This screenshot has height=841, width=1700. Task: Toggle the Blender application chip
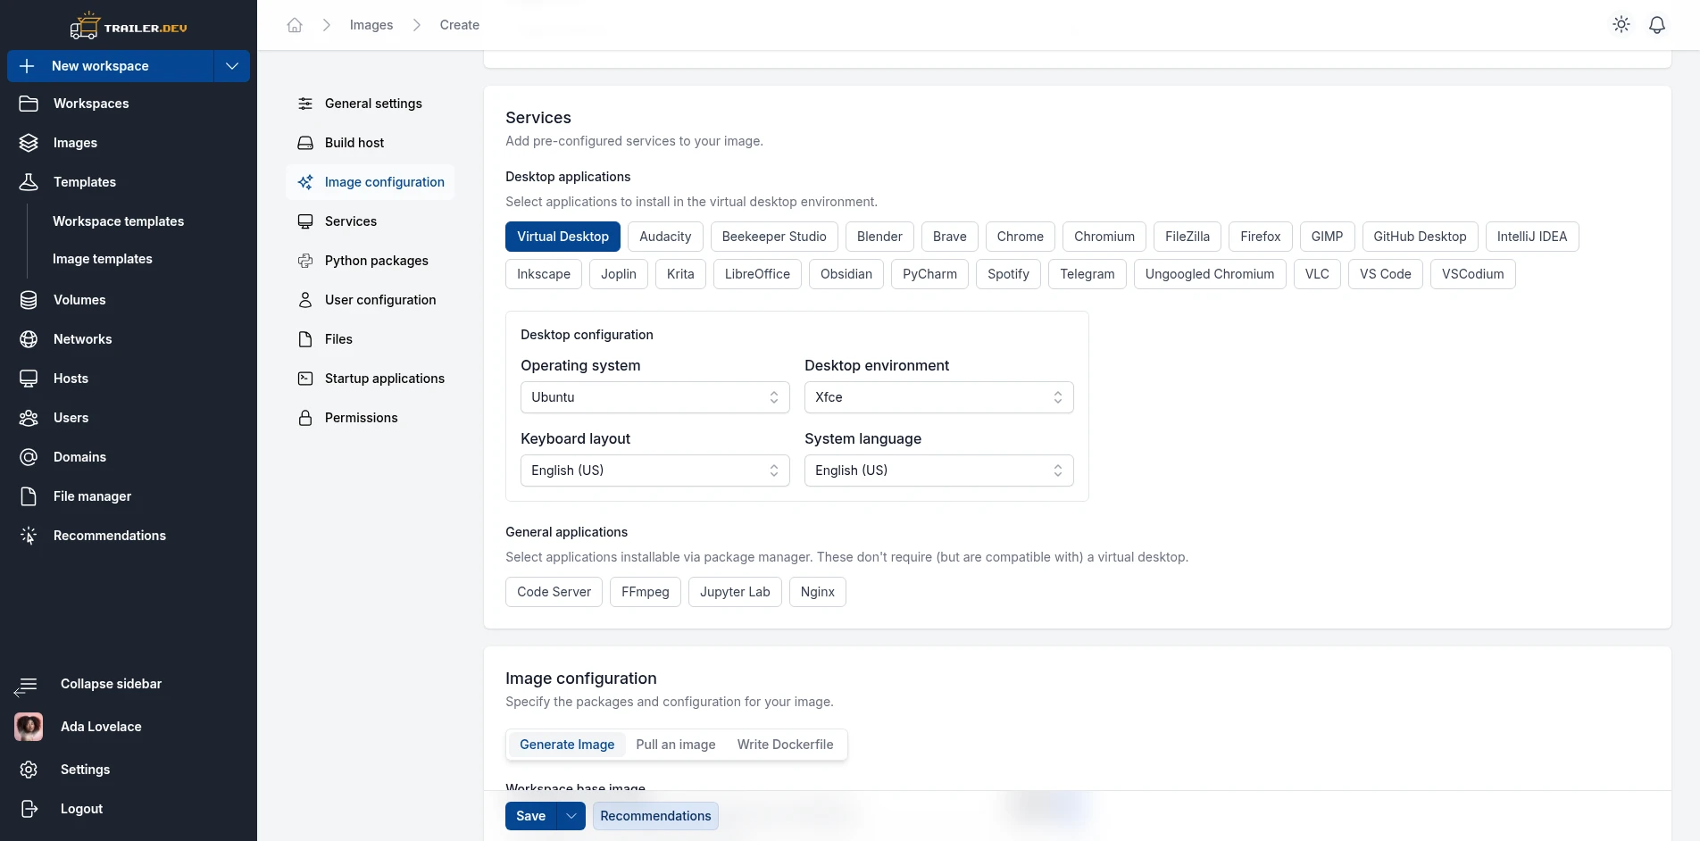tap(879, 237)
